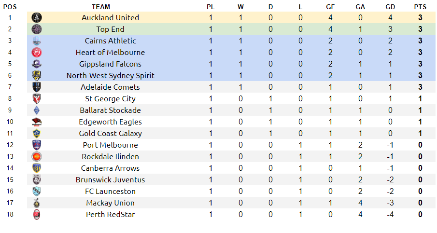This screenshot has height=233, width=437.
Task: Select the St George City crest
Action: [x=37, y=99]
